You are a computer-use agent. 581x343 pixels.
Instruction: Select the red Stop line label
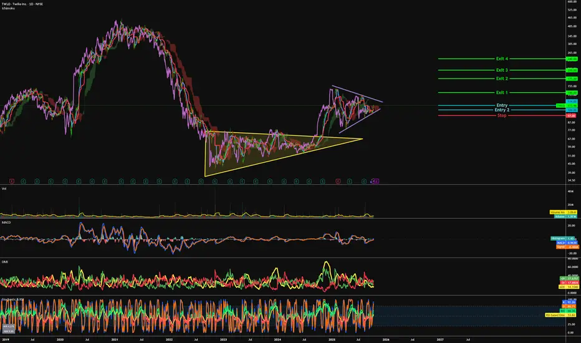click(502, 116)
